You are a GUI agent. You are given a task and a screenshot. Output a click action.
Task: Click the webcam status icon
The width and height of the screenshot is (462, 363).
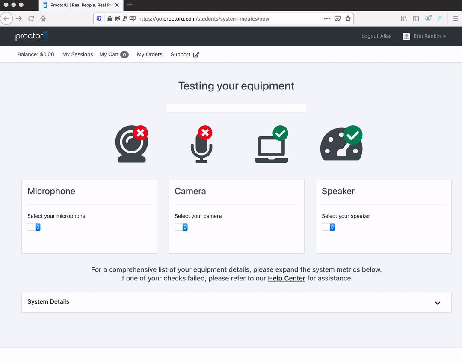coord(131,144)
